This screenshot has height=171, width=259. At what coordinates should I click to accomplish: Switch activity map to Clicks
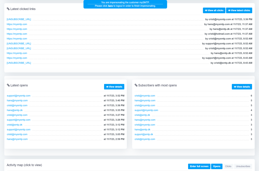tap(228, 166)
